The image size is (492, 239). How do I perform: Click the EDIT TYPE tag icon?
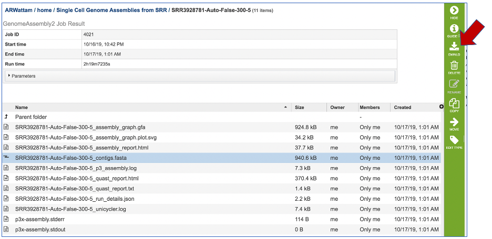(x=454, y=140)
